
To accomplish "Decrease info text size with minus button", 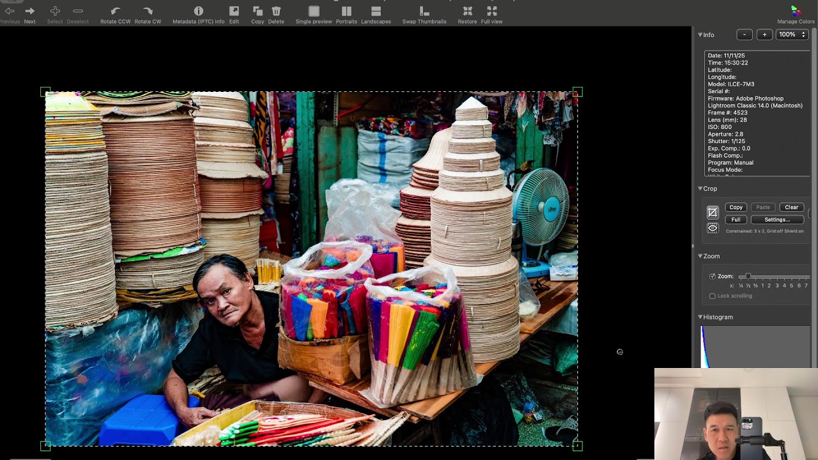I will (x=745, y=34).
